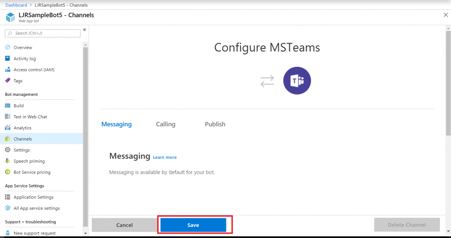Viewport: 451px width, 238px height.
Task: Click LJRSampleBot5 - Channels breadcrumb text
Action: 61,5
